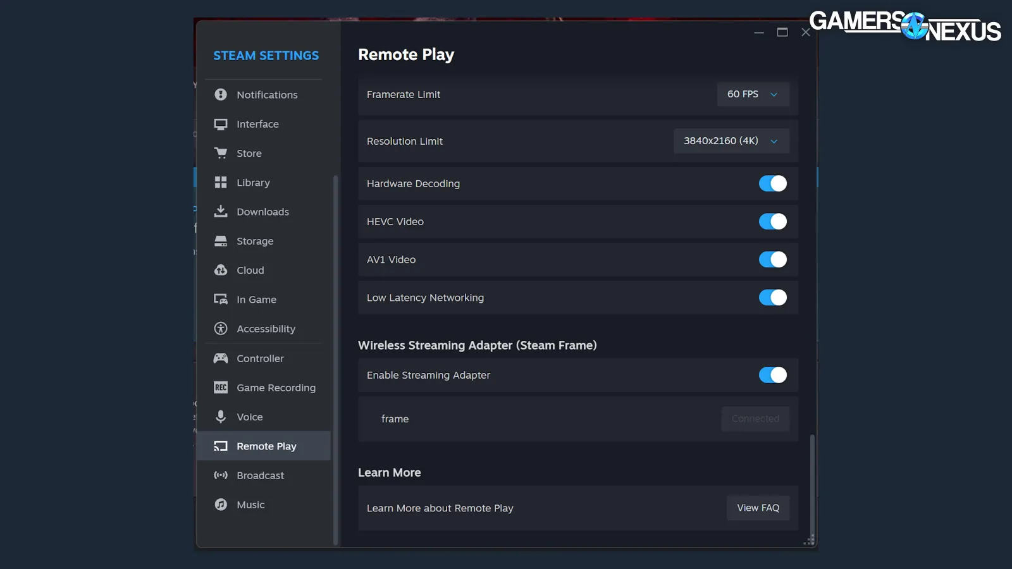Maximize the Steam Settings window
Image resolution: width=1012 pixels, height=569 pixels.
point(782,32)
